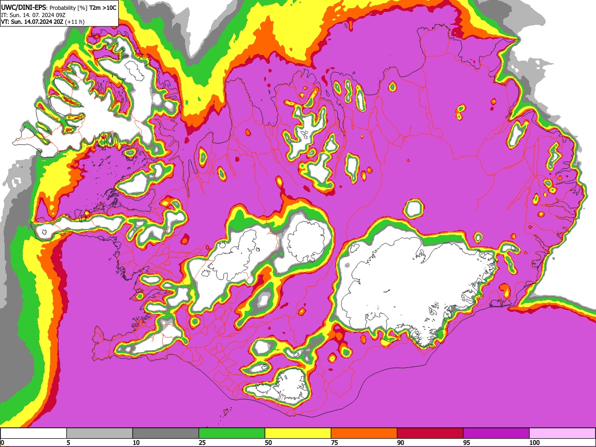
Task: Click the legend value '95'
Action: pyautogui.click(x=467, y=442)
